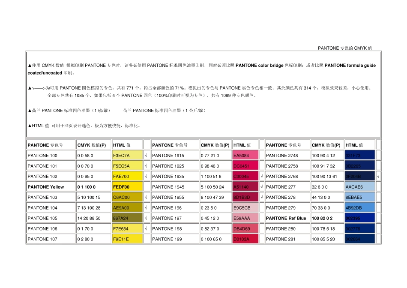Image resolution: width=407 pixels, height=288 pixels.
Task: Select the FEDF00 PANTONE Yellow color cell
Action: (127, 187)
